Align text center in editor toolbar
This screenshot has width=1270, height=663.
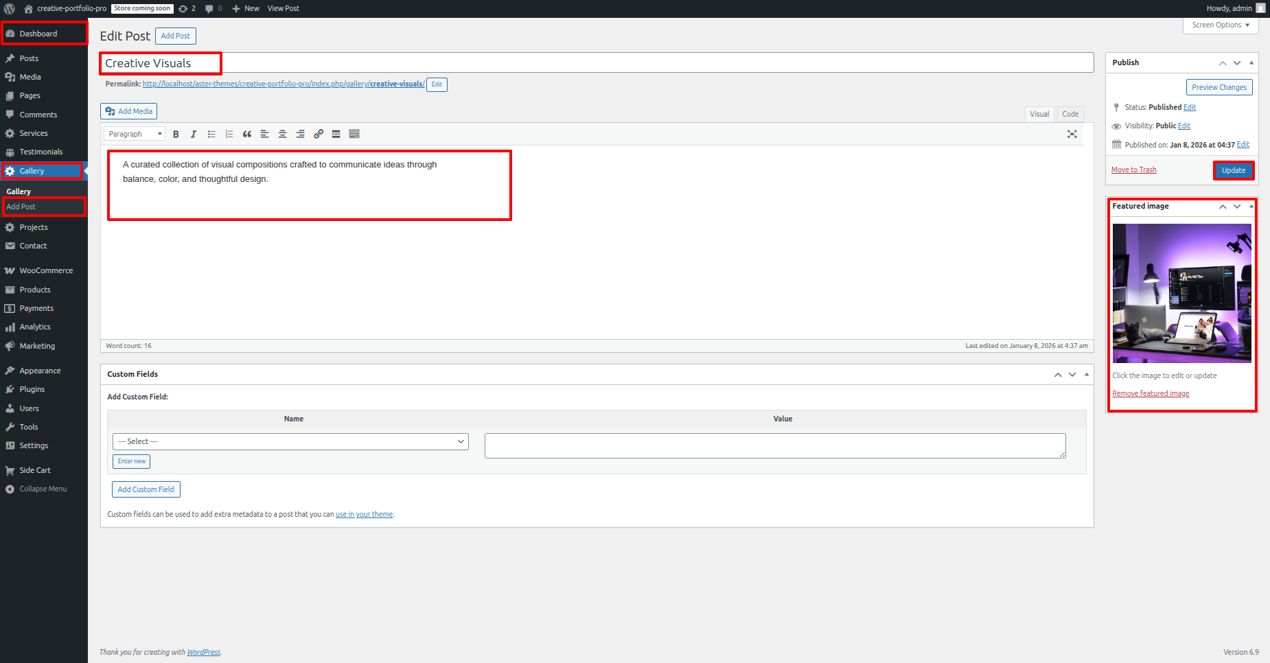pyautogui.click(x=282, y=135)
